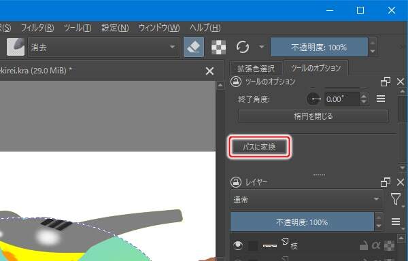Click the 終了角度 stepper arrows
This screenshot has width=408, height=261.
[364, 99]
